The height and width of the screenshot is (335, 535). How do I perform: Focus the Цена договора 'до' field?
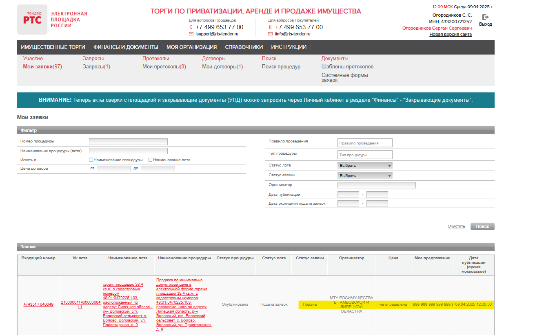pyautogui.click(x=158, y=169)
